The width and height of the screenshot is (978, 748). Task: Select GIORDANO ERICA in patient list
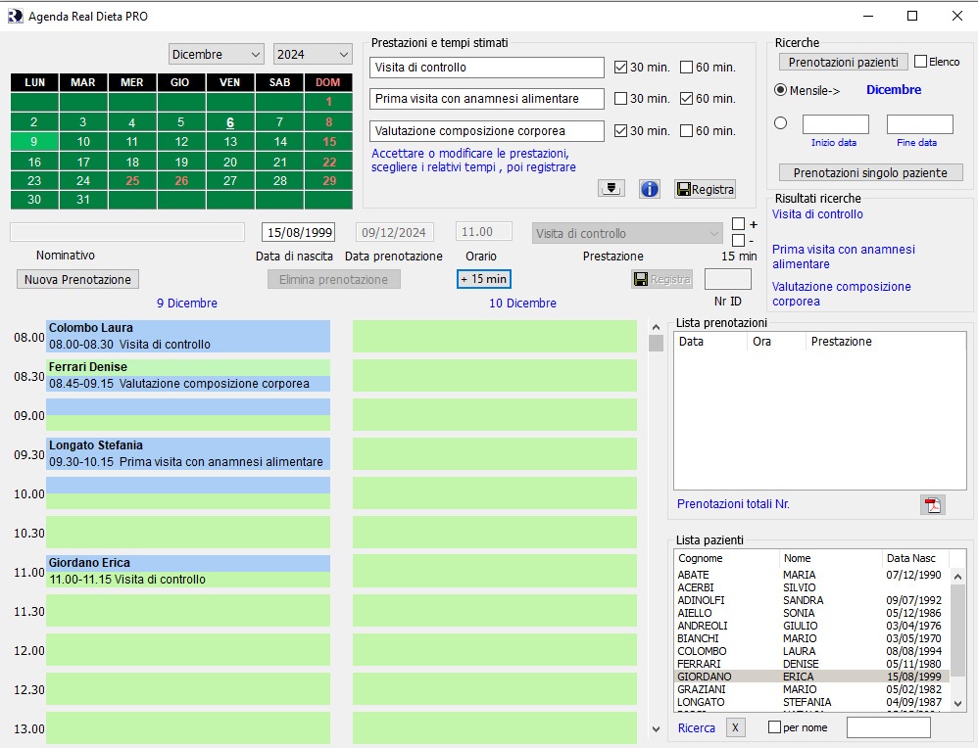tap(809, 677)
